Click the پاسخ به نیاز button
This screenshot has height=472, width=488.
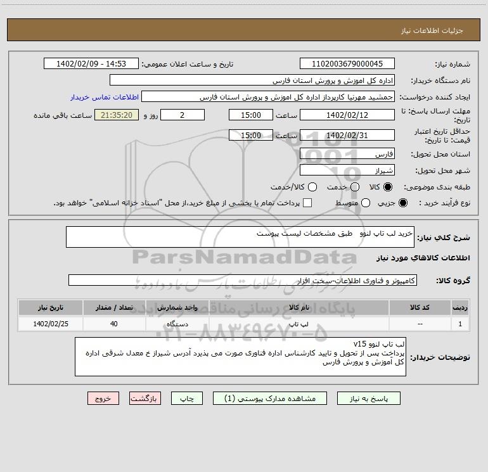pos(369,399)
